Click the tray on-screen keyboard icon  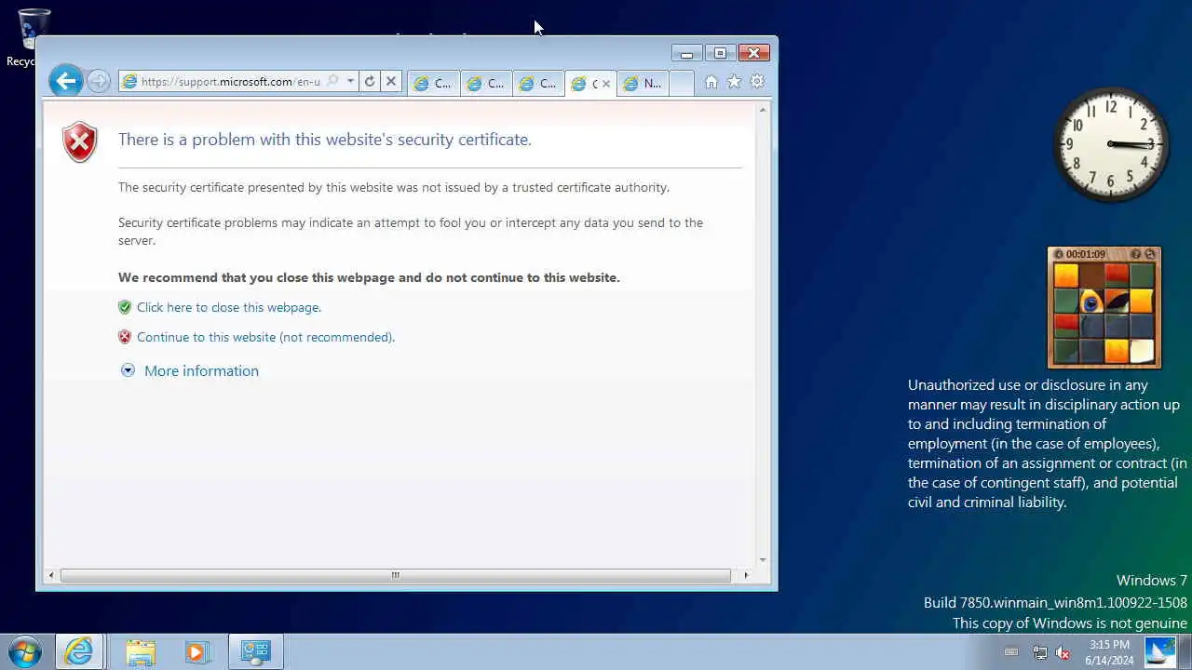click(x=1011, y=652)
